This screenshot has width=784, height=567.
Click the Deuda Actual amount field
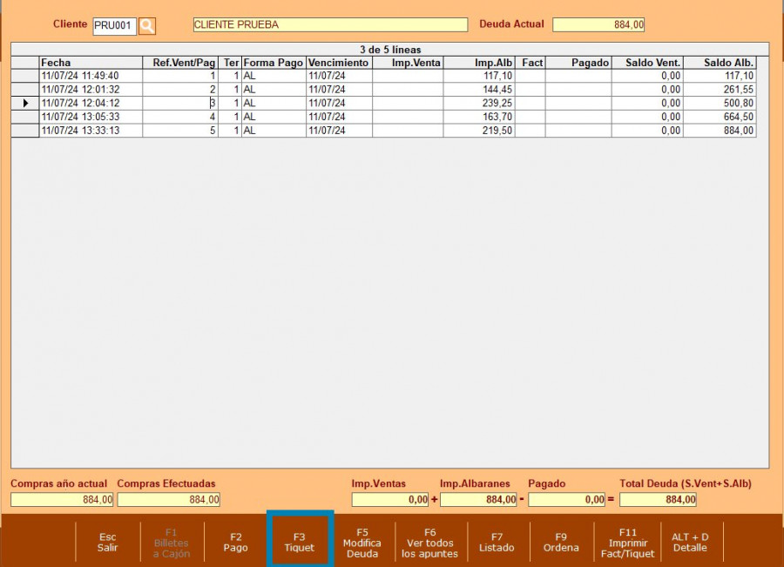tap(598, 25)
